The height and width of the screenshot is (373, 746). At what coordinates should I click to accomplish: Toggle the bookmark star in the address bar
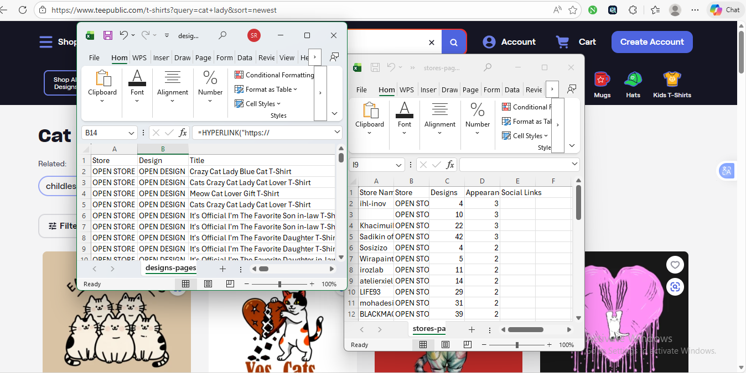pyautogui.click(x=573, y=9)
